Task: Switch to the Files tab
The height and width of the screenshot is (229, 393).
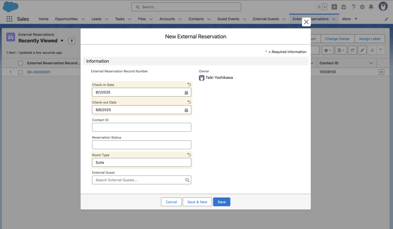Action: pos(142,19)
